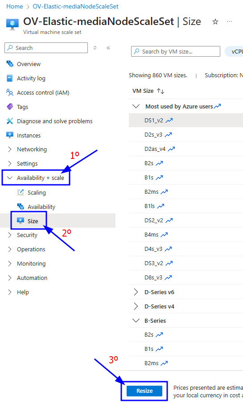Click the Instances monitor icon
The height and width of the screenshot is (408, 243).
tap(10, 135)
